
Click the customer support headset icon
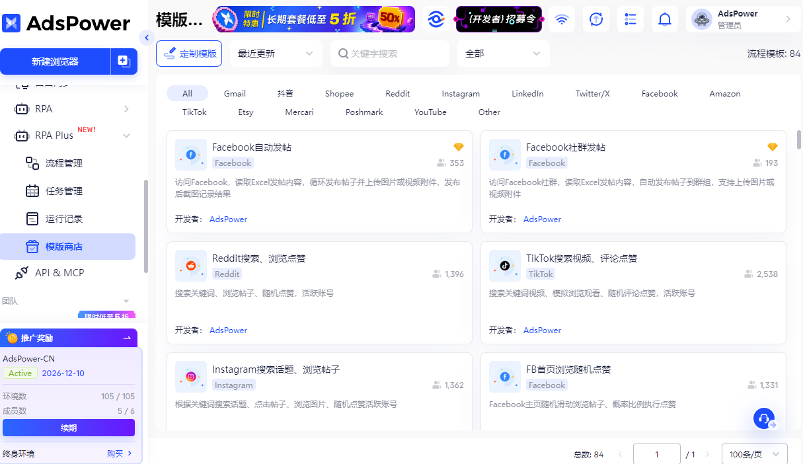point(764,418)
